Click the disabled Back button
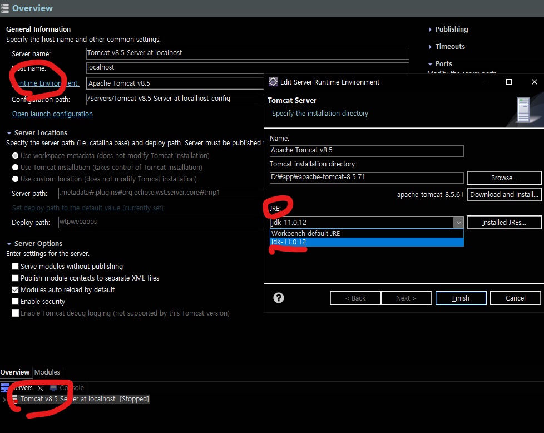This screenshot has width=544, height=433. [355, 298]
